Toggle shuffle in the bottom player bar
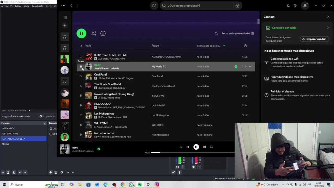The image size is (334, 188). (x=181, y=147)
